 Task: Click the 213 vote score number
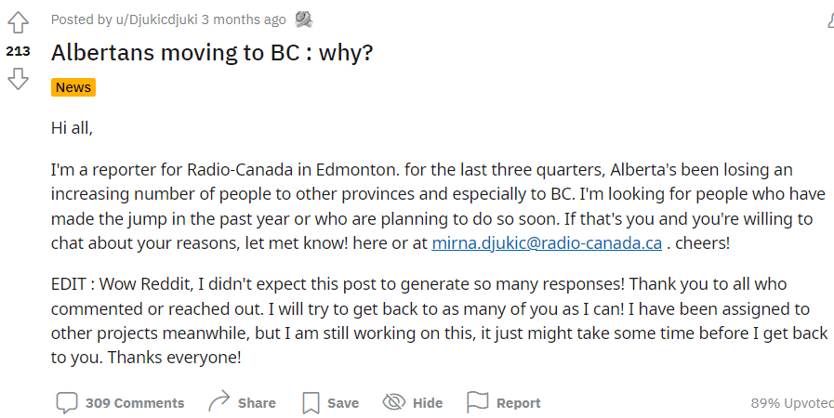pos(18,52)
